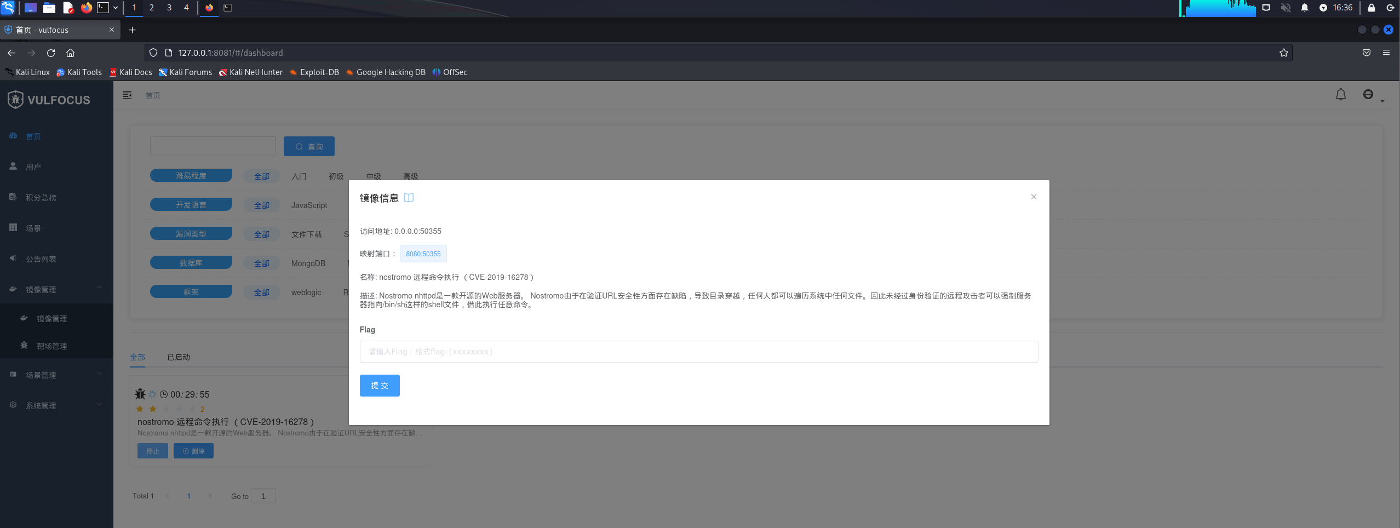The width and height of the screenshot is (1400, 528).
Task: Submit the flag with 提交 button
Action: coord(379,385)
